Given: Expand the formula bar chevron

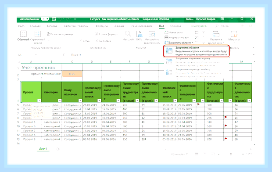Looking at the screenshot, I should pyautogui.click(x=254, y=54).
